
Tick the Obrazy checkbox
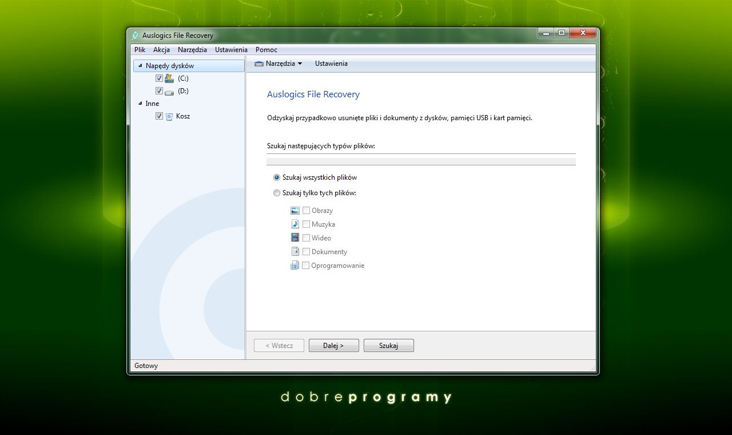[306, 211]
